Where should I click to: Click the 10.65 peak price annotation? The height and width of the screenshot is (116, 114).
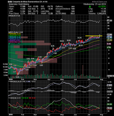tap(69, 40)
